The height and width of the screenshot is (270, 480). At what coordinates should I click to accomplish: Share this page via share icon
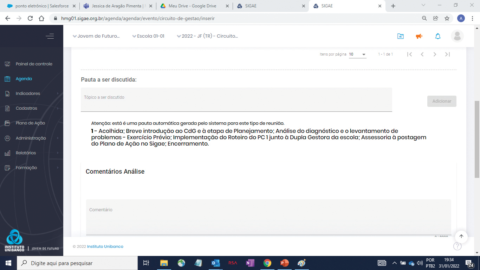[x=436, y=18]
